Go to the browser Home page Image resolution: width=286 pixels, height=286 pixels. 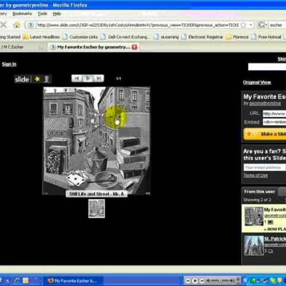point(17,25)
